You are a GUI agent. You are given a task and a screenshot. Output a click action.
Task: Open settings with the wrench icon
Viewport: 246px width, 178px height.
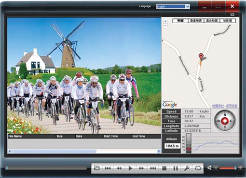point(187,168)
